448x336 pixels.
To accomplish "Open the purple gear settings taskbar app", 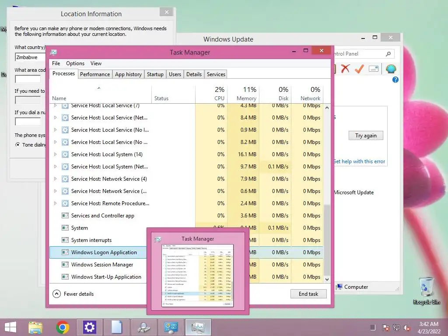I will click(x=89, y=327).
